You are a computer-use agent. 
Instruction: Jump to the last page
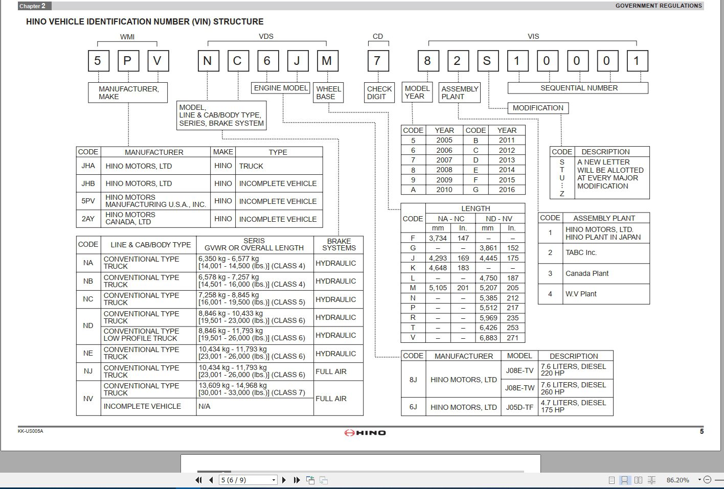coord(297,480)
